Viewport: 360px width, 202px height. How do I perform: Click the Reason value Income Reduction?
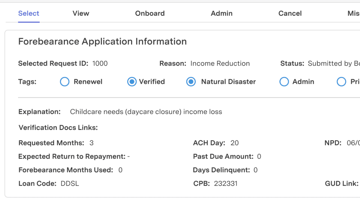[220, 63]
